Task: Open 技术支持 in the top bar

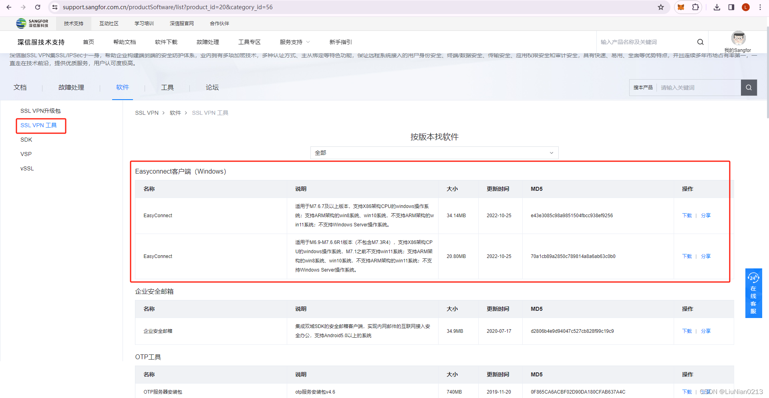Action: click(74, 24)
